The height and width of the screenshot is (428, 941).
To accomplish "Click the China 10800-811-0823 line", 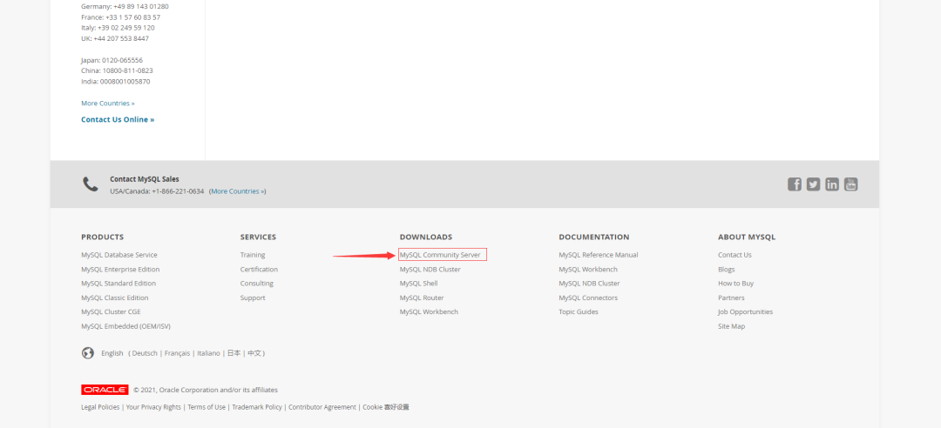I will (117, 70).
